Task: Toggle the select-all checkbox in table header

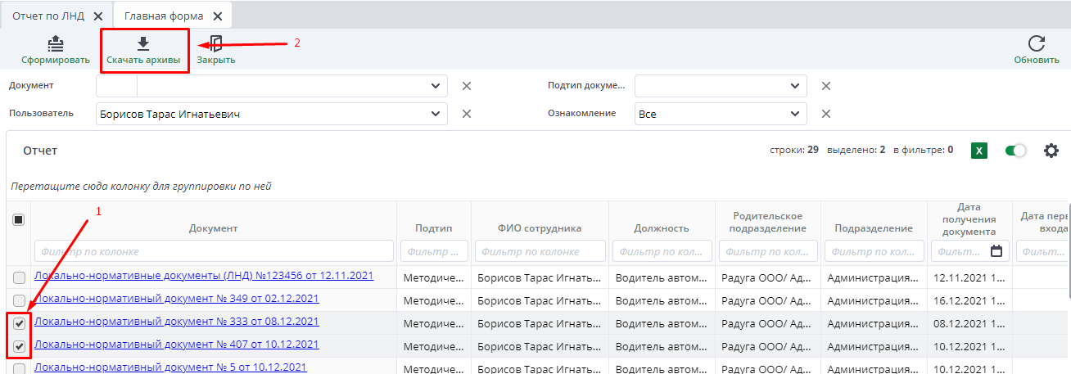Action: pyautogui.click(x=20, y=219)
